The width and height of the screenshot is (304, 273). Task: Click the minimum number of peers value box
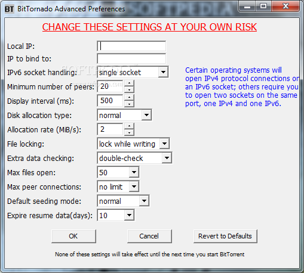[110, 86]
